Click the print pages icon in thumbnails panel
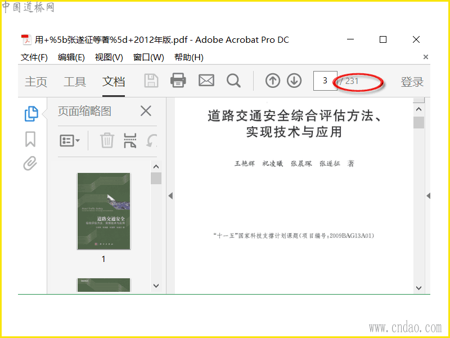Screen dimensions: 450x338 click(x=130, y=140)
